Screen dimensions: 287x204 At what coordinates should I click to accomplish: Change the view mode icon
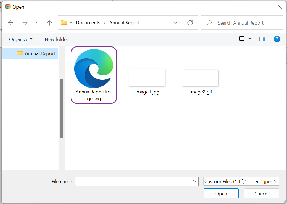pos(241,39)
